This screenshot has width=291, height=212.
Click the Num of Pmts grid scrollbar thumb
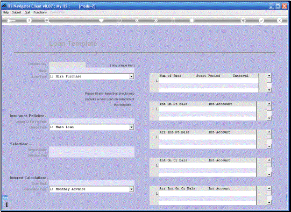[x=269, y=80]
